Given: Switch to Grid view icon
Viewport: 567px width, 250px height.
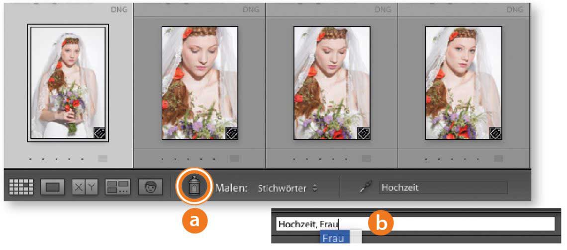Looking at the screenshot, I should coord(20,187).
